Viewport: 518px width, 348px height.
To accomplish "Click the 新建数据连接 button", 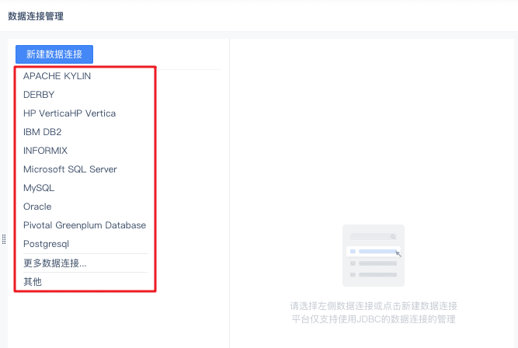I will click(x=54, y=54).
